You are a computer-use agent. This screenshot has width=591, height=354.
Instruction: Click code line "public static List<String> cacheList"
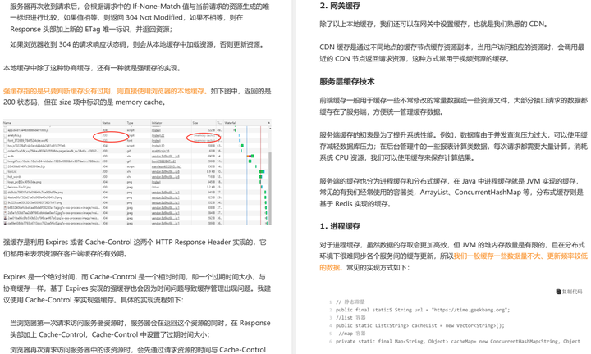tap(420, 326)
